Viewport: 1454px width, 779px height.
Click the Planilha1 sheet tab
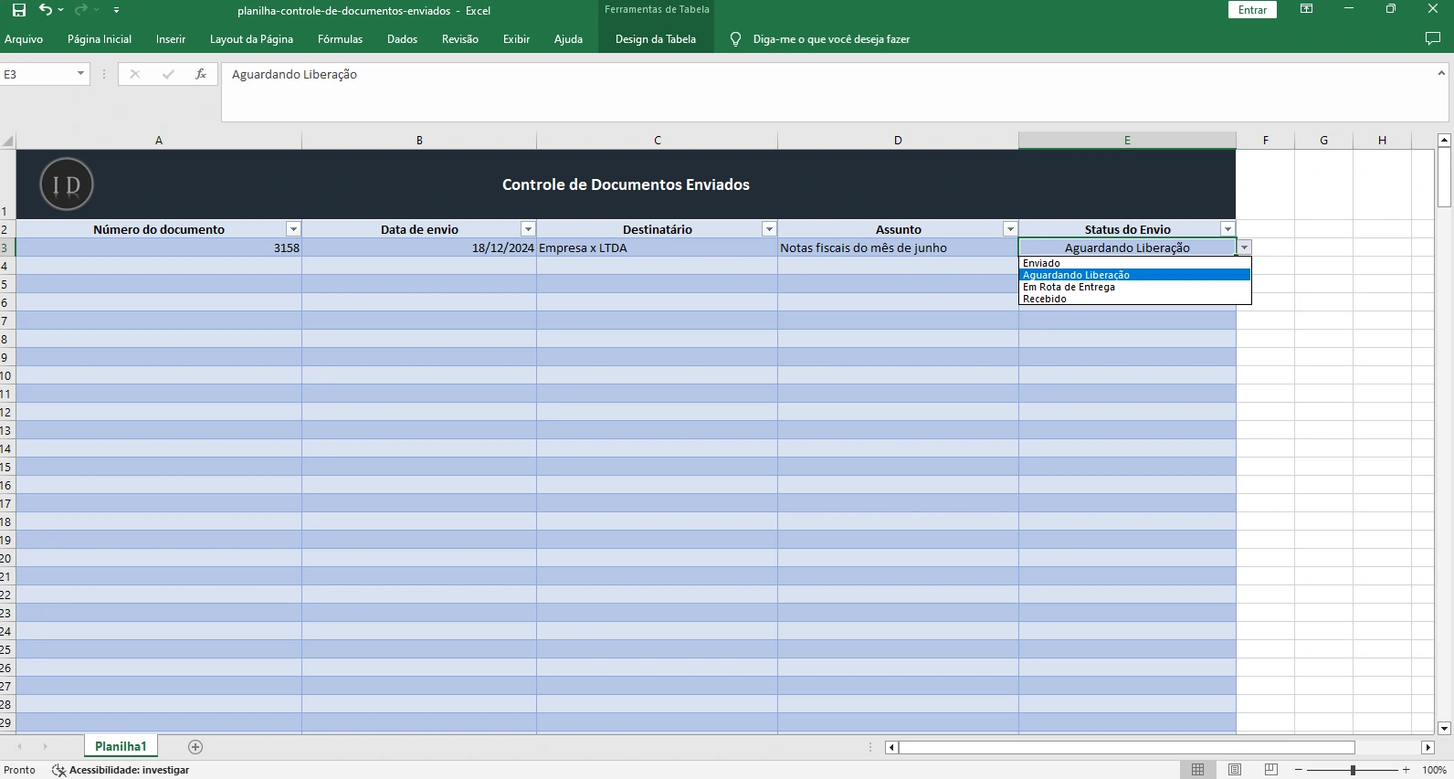pyautogui.click(x=121, y=746)
